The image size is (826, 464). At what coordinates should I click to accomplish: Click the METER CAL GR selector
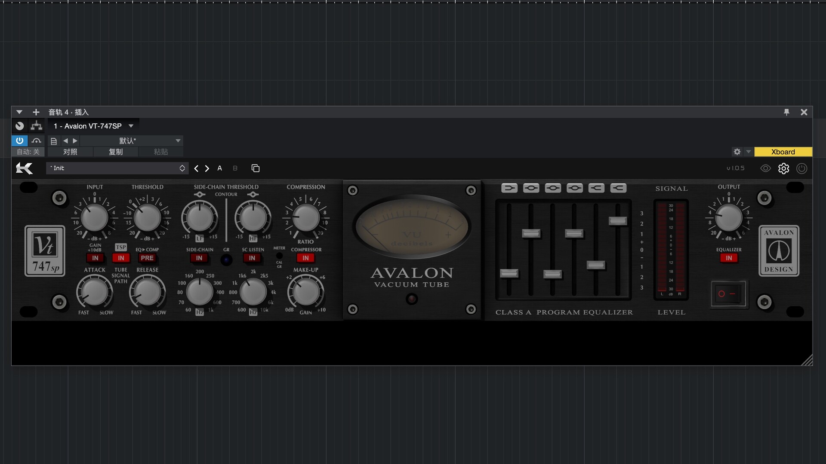[x=279, y=256]
